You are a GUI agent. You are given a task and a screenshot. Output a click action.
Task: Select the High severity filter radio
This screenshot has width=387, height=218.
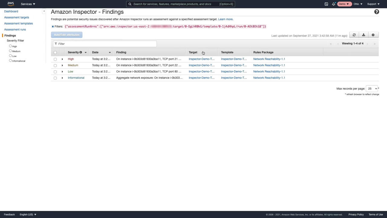[10, 46]
